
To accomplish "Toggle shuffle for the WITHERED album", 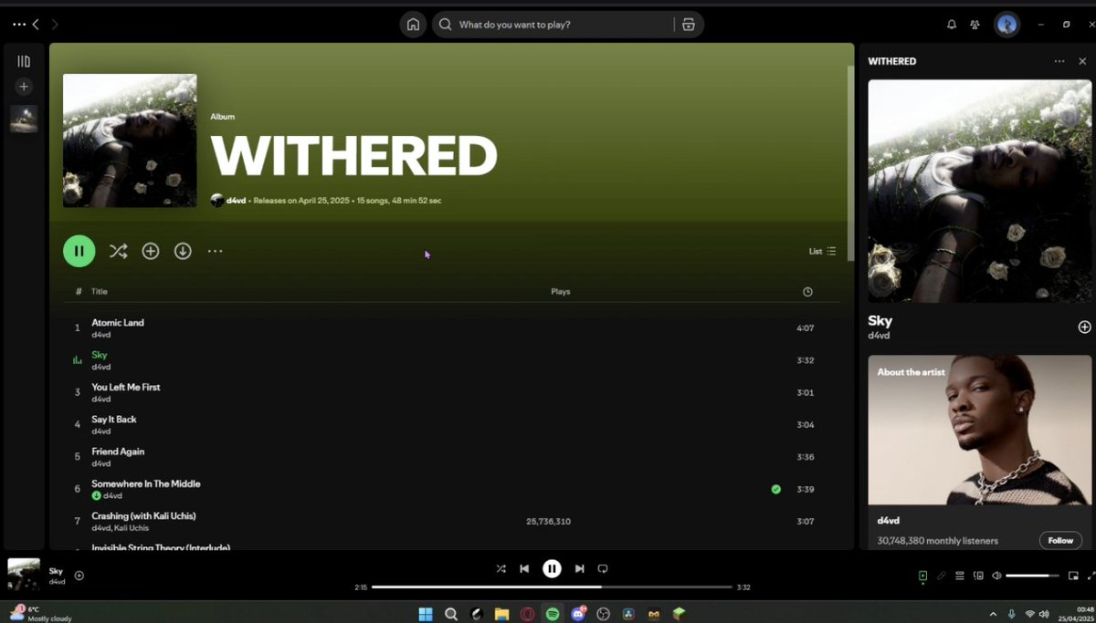I will coord(118,251).
